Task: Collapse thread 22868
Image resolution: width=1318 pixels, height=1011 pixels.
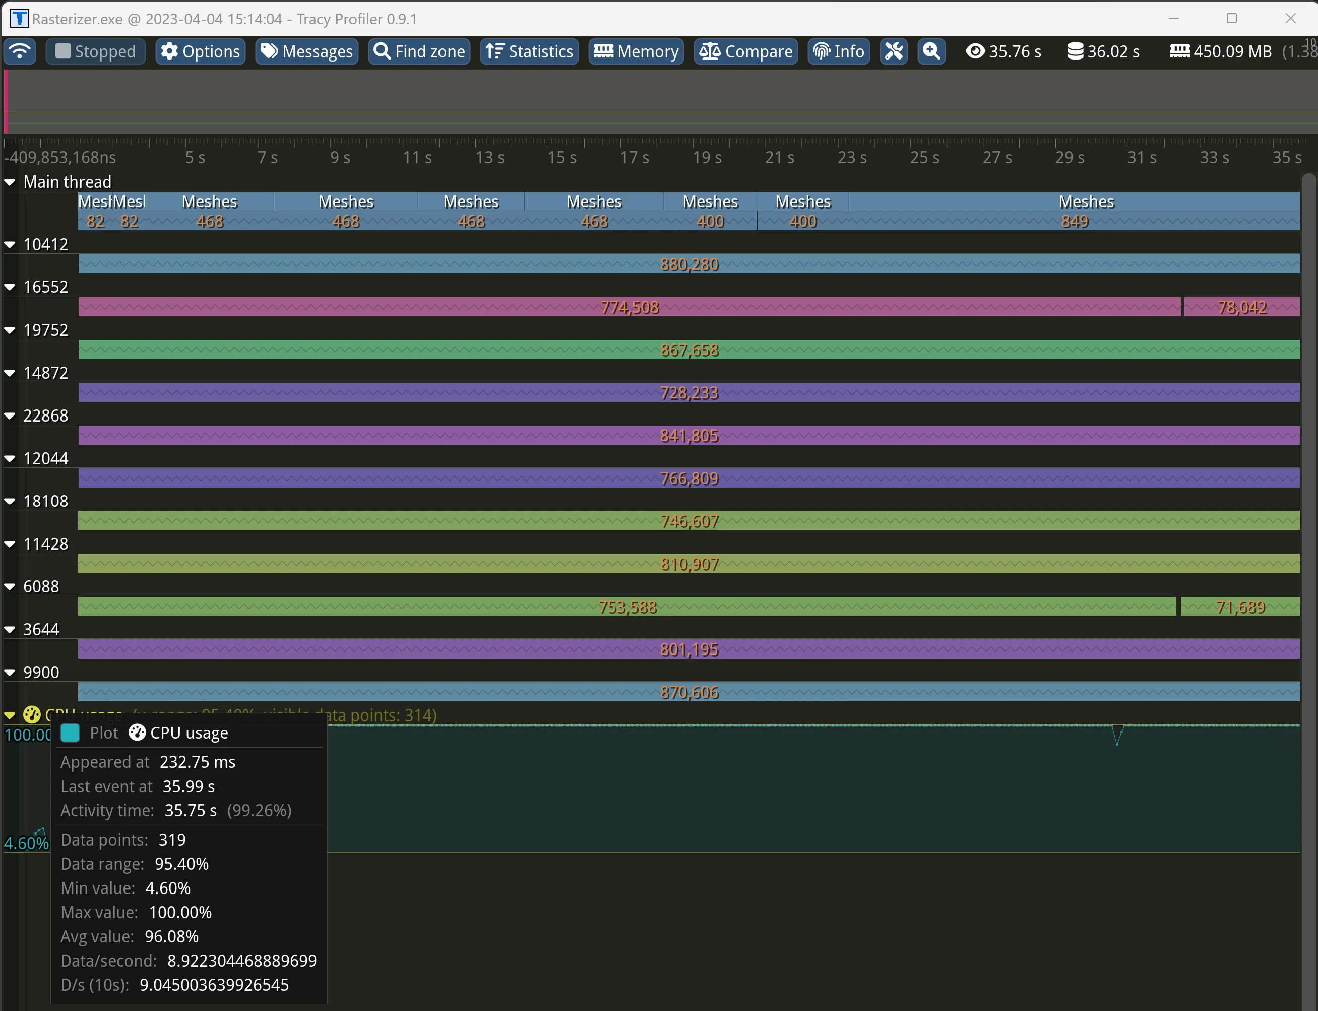Action: [x=10, y=416]
